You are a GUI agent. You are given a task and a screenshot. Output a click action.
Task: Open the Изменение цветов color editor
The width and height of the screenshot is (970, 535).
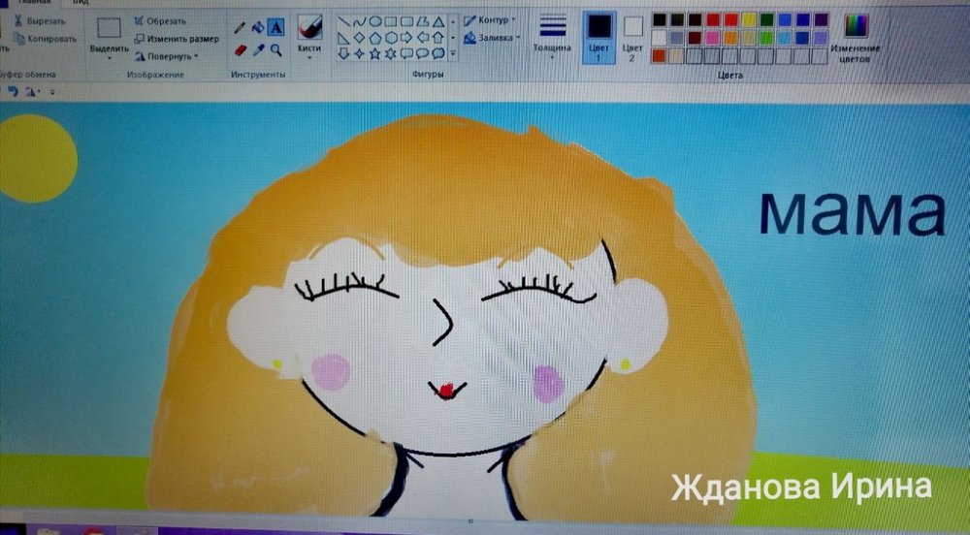[x=856, y=38]
